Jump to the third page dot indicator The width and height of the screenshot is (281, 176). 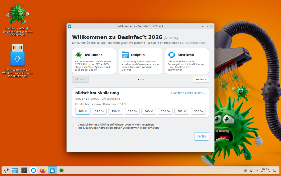coord(143,79)
